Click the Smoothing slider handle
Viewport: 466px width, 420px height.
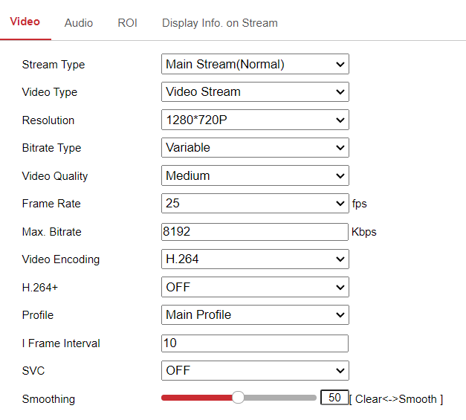click(238, 398)
